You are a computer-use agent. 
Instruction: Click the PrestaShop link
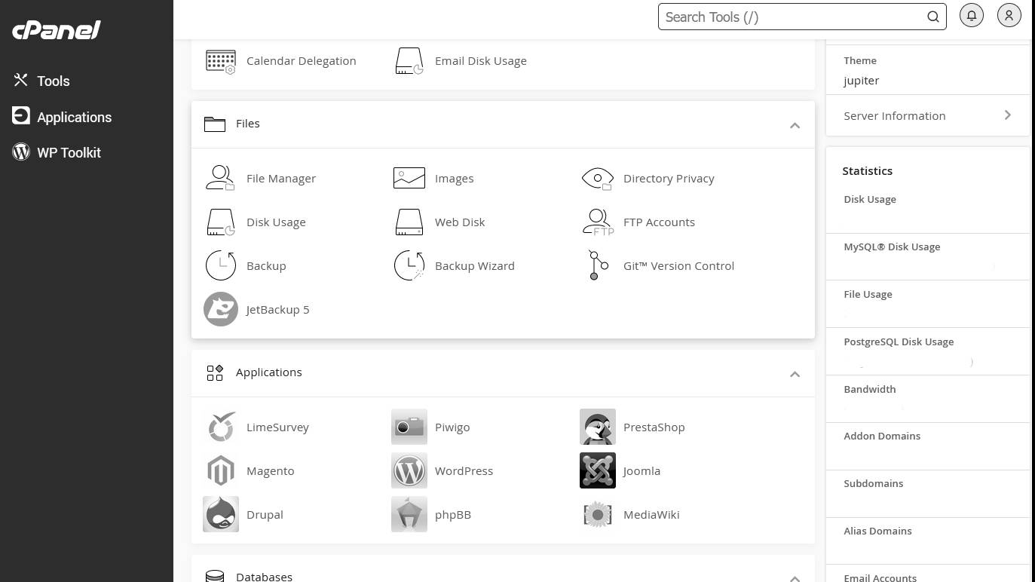click(654, 427)
